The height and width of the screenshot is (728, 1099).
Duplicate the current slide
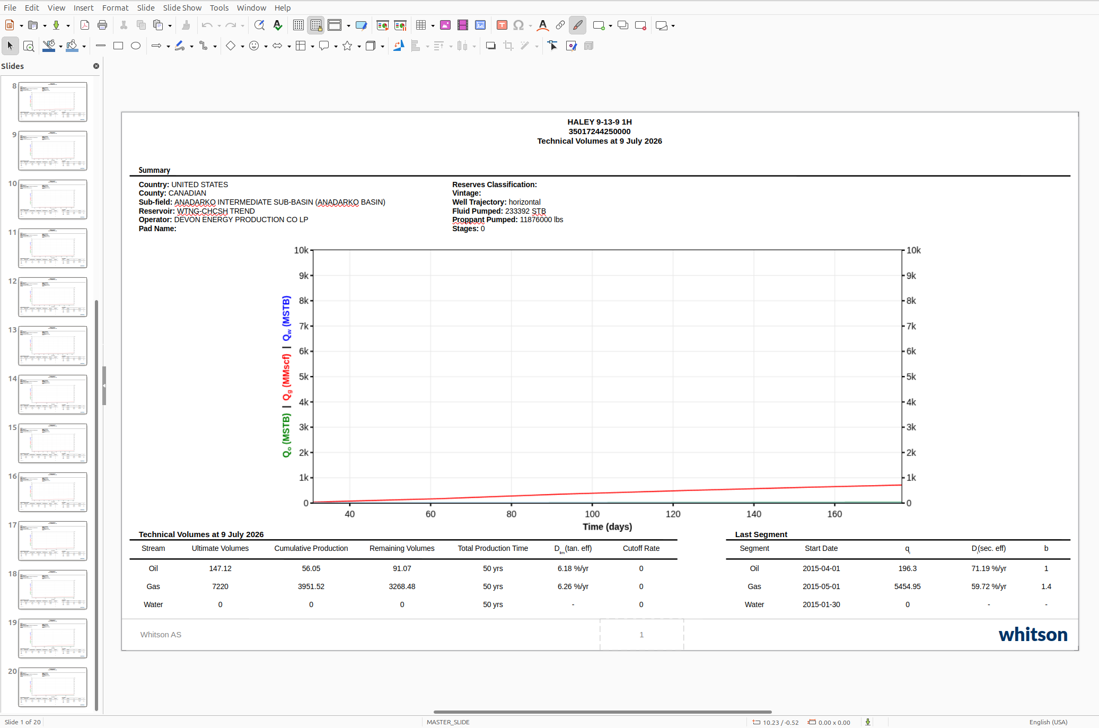tap(623, 25)
